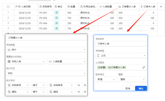The height and width of the screenshot is (101, 165).
Task: Remove the 采购单号 condition with minus icon
Action: pos(85,85)
